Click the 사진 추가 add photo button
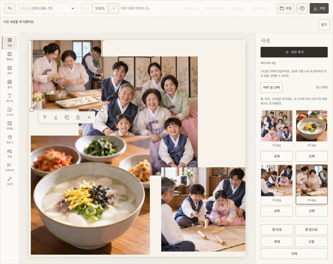This screenshot has height=264, width=333. (294, 52)
